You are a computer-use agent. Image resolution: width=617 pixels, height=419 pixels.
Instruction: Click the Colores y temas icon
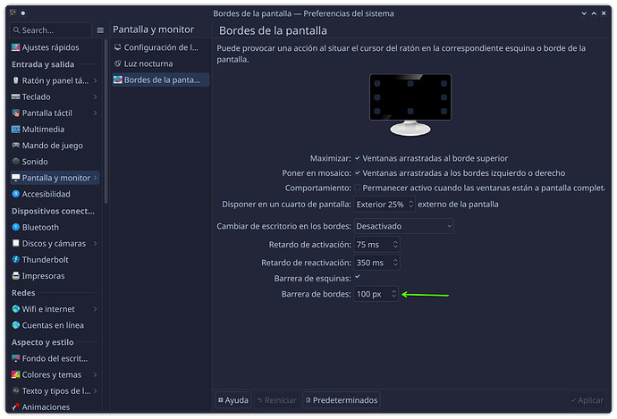click(x=16, y=374)
